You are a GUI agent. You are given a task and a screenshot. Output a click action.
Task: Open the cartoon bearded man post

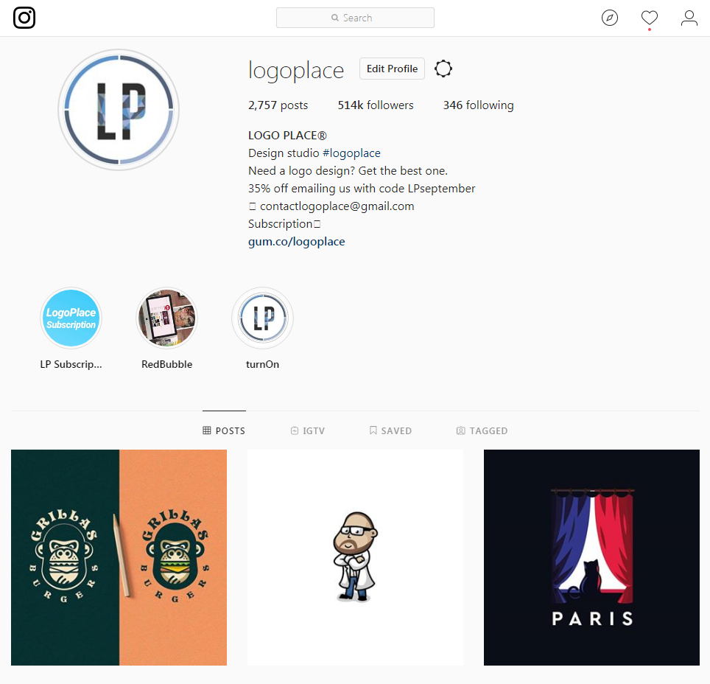pos(355,557)
